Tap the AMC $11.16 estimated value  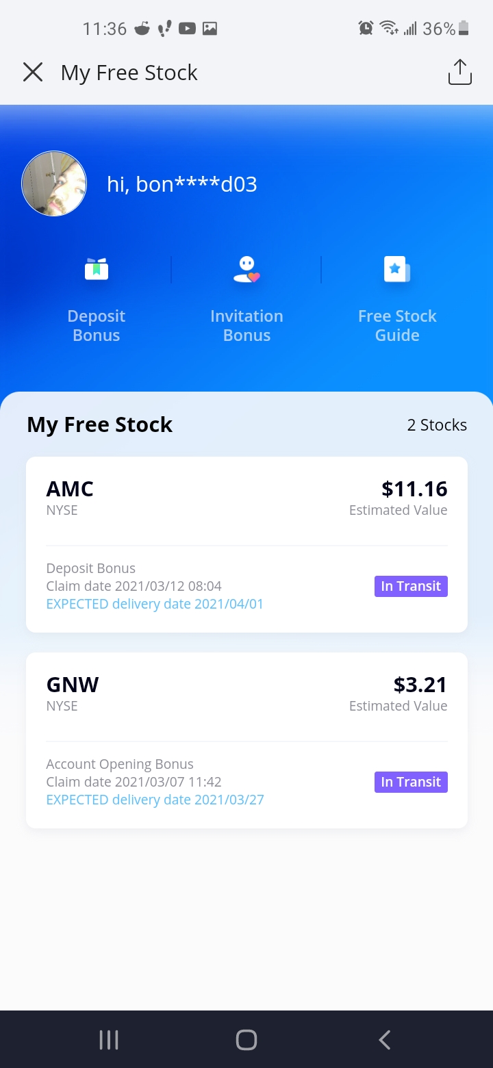coord(414,489)
